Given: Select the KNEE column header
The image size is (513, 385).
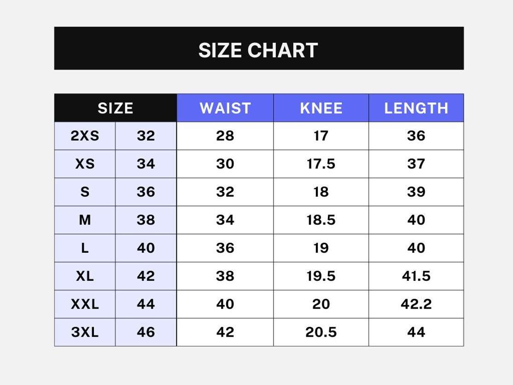Looking at the screenshot, I should pyautogui.click(x=321, y=108).
